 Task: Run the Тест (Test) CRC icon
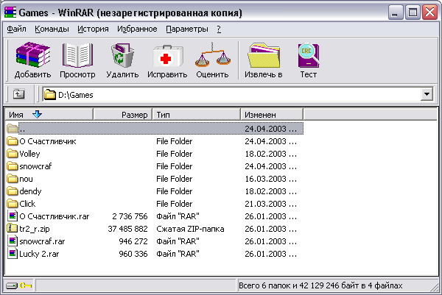tap(309, 55)
